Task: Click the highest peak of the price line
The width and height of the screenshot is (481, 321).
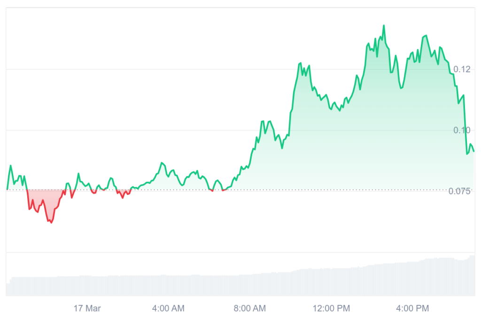Action: point(384,25)
